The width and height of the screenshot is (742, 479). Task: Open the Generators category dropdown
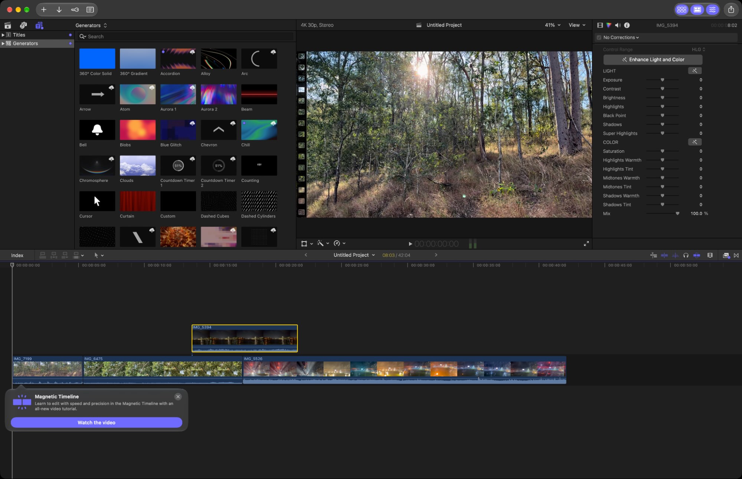pos(91,25)
